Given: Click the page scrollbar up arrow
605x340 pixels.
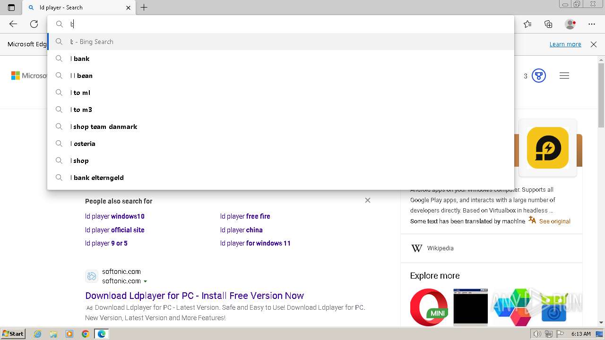Looking at the screenshot, I should (x=601, y=59).
